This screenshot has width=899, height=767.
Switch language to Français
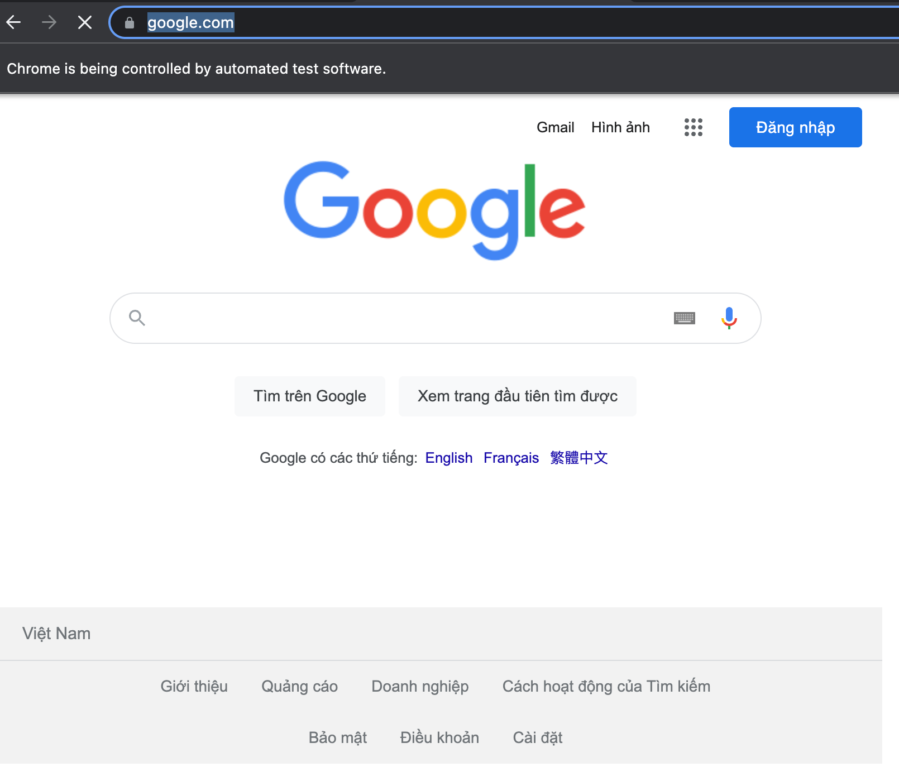511,458
